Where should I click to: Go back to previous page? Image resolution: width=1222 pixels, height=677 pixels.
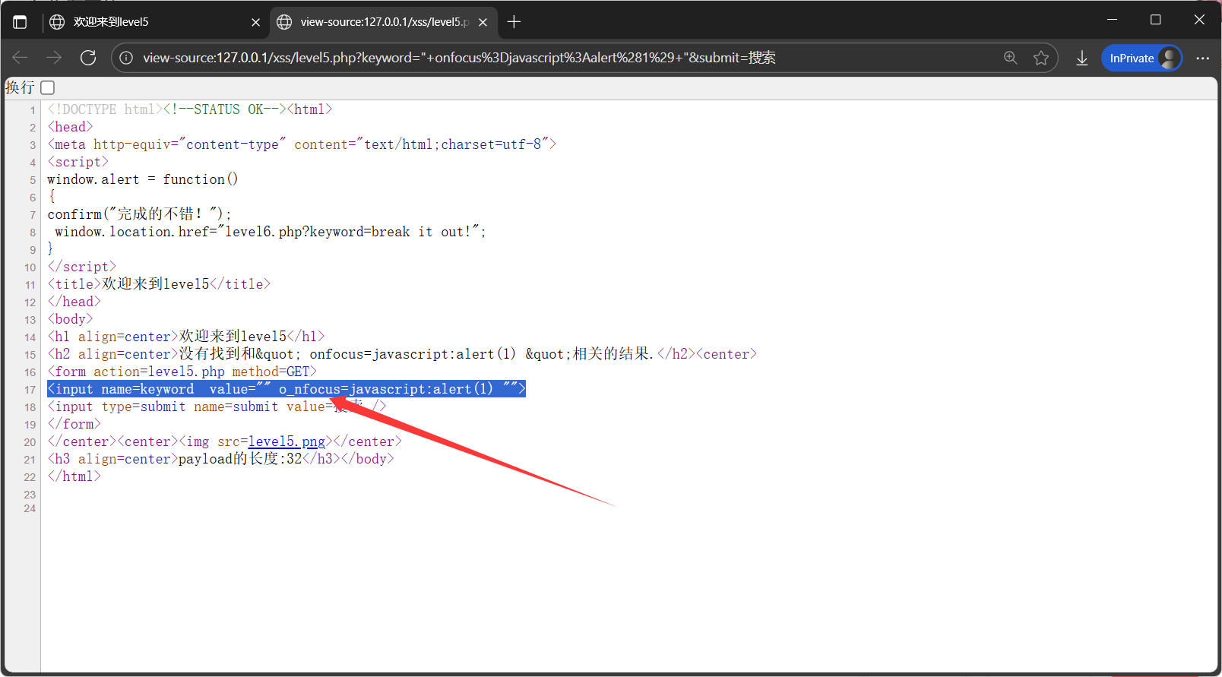tap(21, 58)
